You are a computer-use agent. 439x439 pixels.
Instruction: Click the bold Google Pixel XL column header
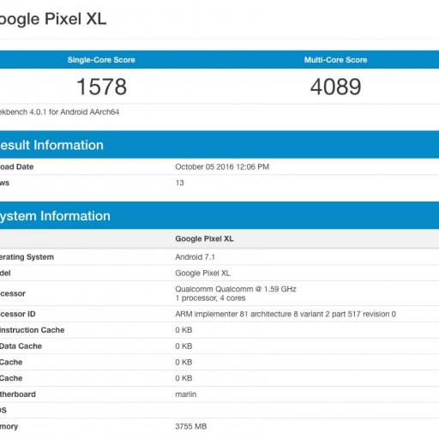pos(204,238)
